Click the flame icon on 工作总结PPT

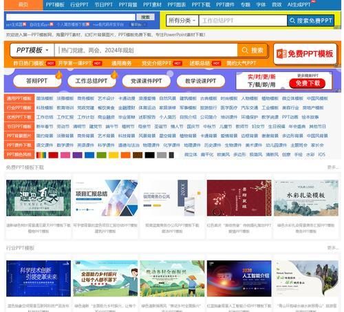pos(114,74)
